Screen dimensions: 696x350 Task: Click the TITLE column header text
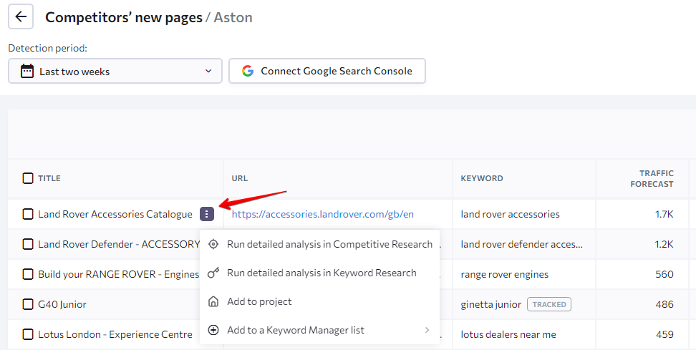pos(49,178)
